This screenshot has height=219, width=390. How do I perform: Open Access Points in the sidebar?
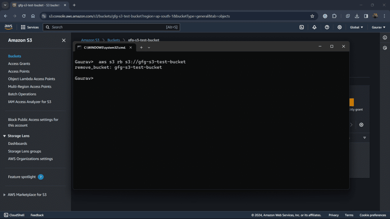tap(19, 71)
